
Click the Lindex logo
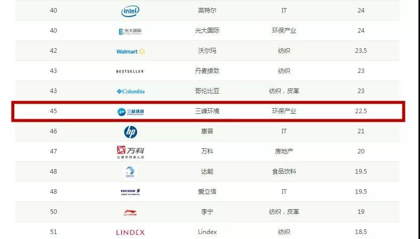[x=130, y=232]
